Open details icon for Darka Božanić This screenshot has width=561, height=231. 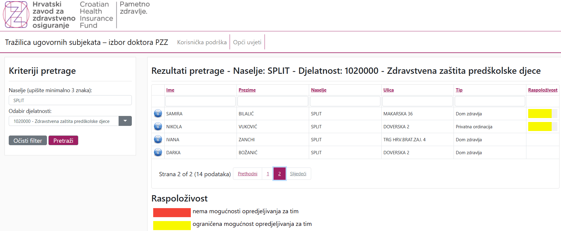tap(158, 152)
